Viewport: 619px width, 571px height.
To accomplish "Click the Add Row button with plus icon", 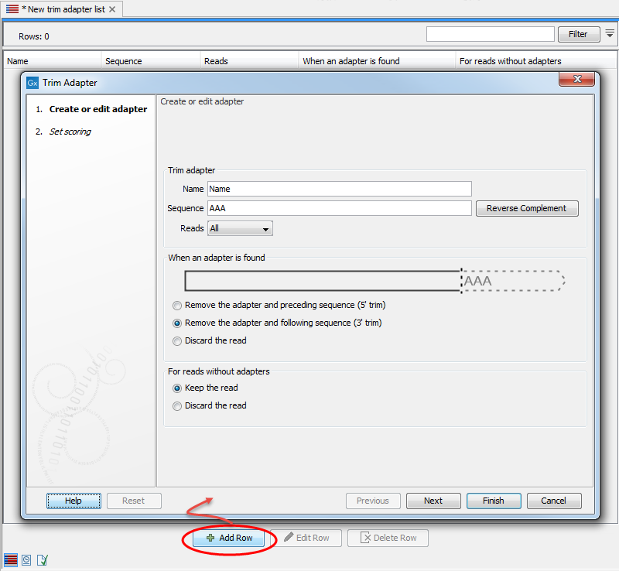I will pyautogui.click(x=230, y=538).
